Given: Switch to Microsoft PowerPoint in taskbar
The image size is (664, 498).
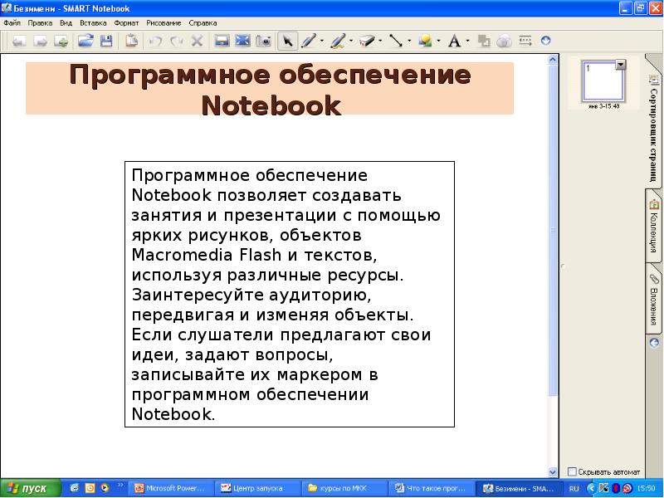Looking at the screenshot, I should 172,488.
